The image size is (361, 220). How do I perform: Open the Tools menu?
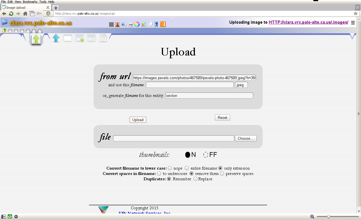coord(43,2)
